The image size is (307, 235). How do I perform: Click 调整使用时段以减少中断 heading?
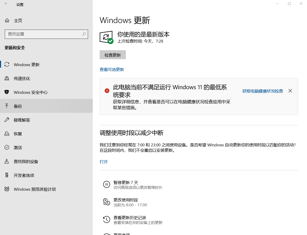[131, 133]
